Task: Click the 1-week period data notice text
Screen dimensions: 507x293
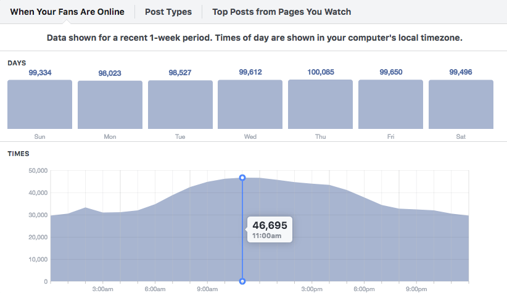Action: (x=255, y=38)
